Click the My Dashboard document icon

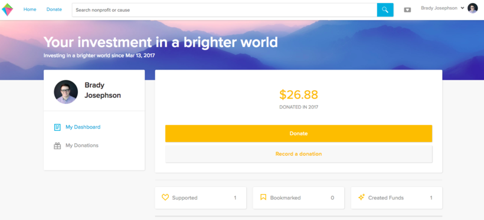pos(57,127)
